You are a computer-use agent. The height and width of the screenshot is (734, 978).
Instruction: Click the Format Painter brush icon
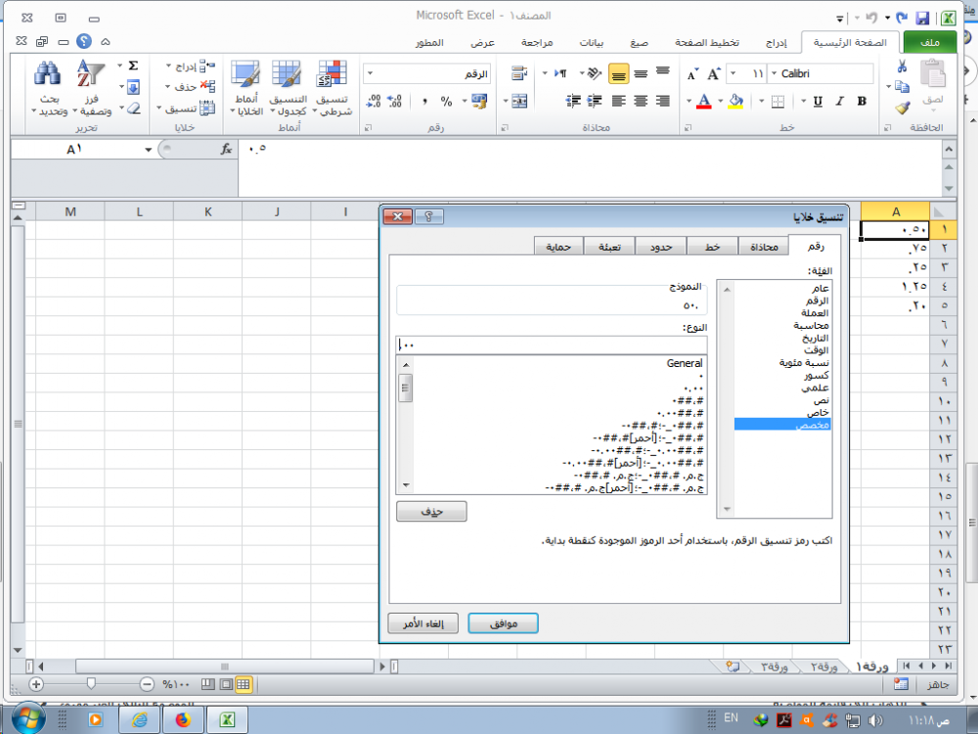[902, 108]
